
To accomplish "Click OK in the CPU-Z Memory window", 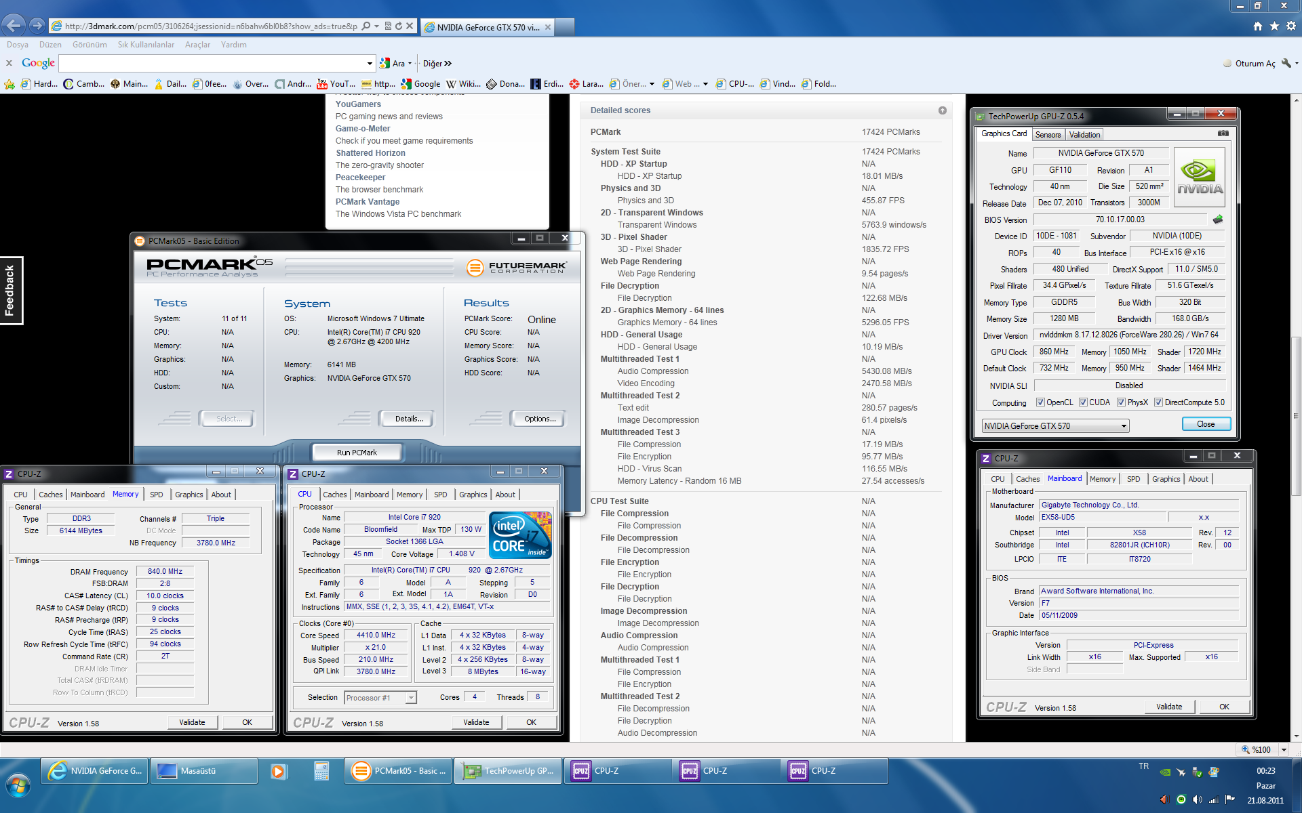I will tap(247, 723).
